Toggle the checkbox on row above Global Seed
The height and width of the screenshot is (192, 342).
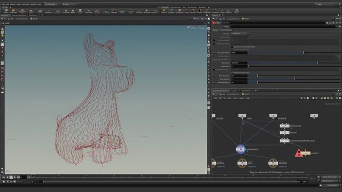point(214,63)
